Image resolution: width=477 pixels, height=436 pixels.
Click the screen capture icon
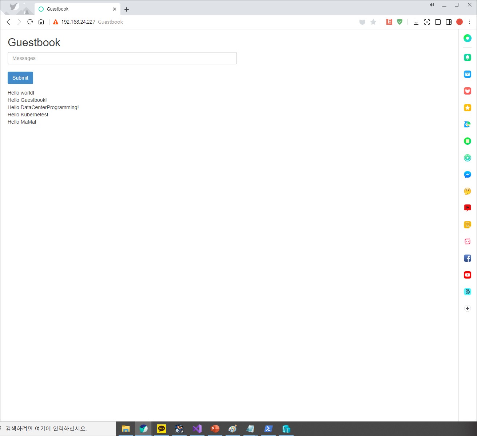(x=427, y=22)
